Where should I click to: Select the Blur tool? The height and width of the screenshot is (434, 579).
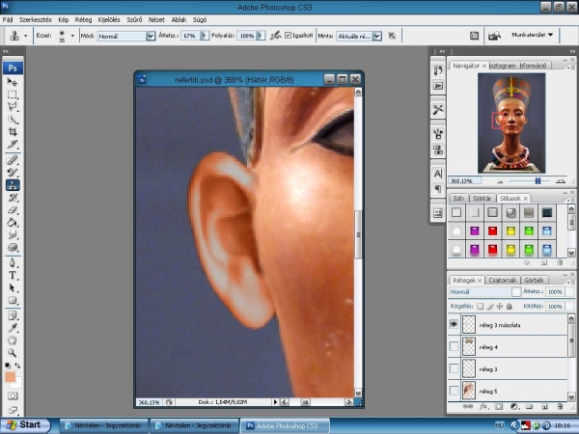point(13,234)
